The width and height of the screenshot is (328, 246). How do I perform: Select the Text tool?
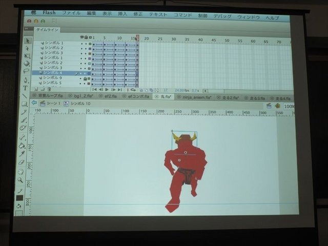coord(25,88)
